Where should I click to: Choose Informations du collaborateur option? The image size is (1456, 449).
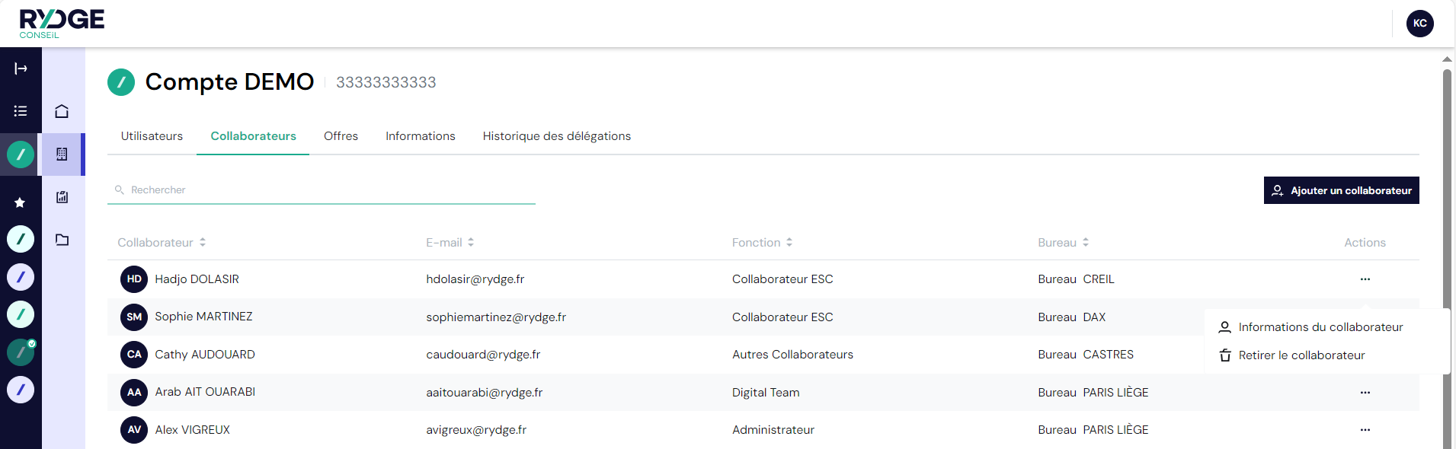(1320, 327)
